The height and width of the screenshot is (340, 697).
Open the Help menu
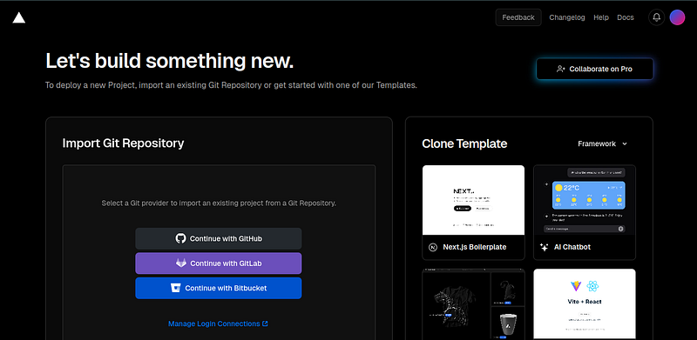click(601, 17)
